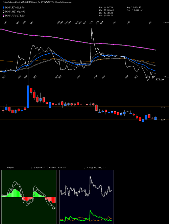Open the MACD histogram chart panel
Screen dimensions: 169x224
[x=29, y=197]
